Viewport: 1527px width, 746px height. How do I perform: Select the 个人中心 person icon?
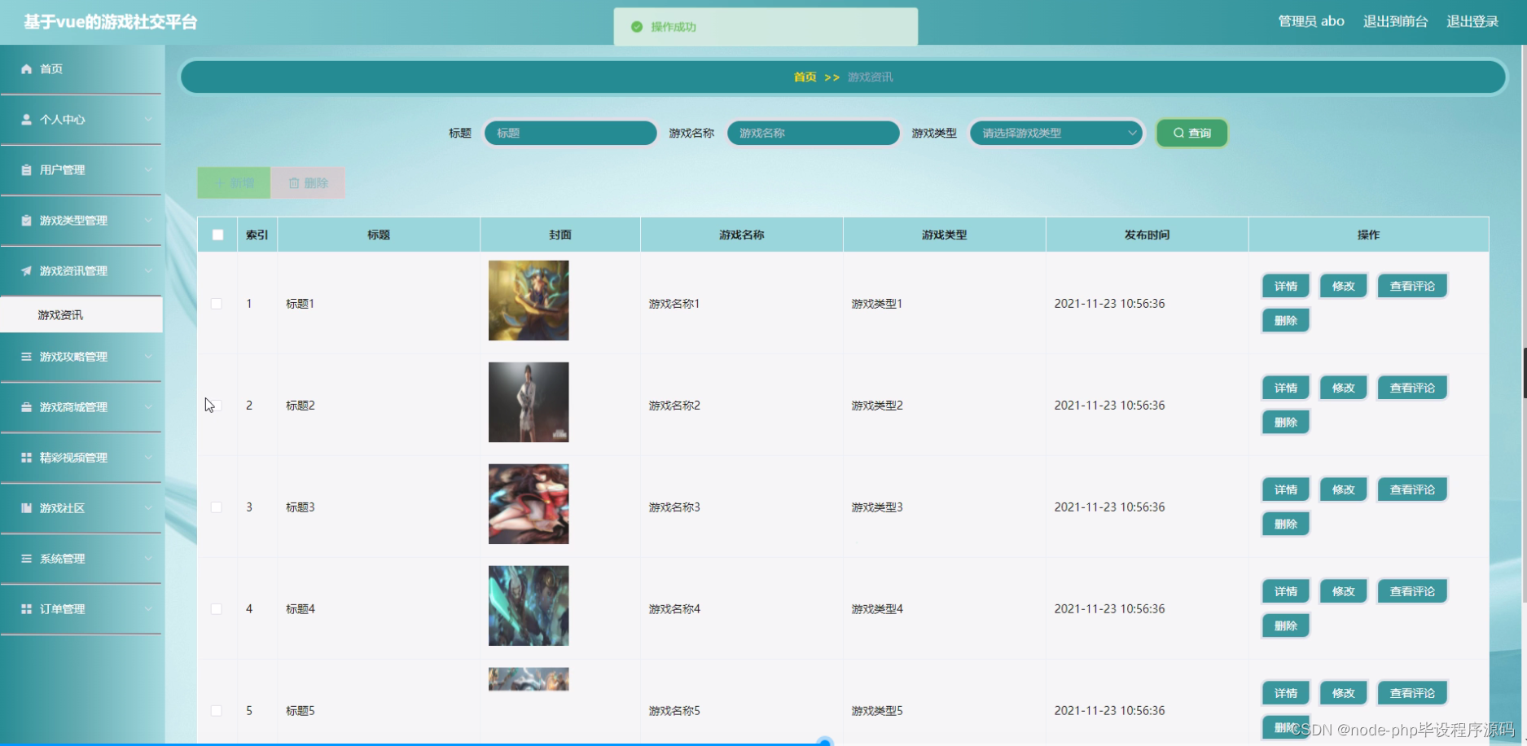point(25,119)
